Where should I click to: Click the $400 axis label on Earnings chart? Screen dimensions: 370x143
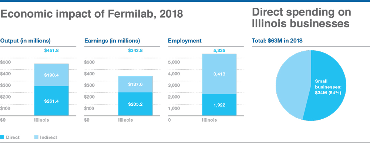point(90,74)
